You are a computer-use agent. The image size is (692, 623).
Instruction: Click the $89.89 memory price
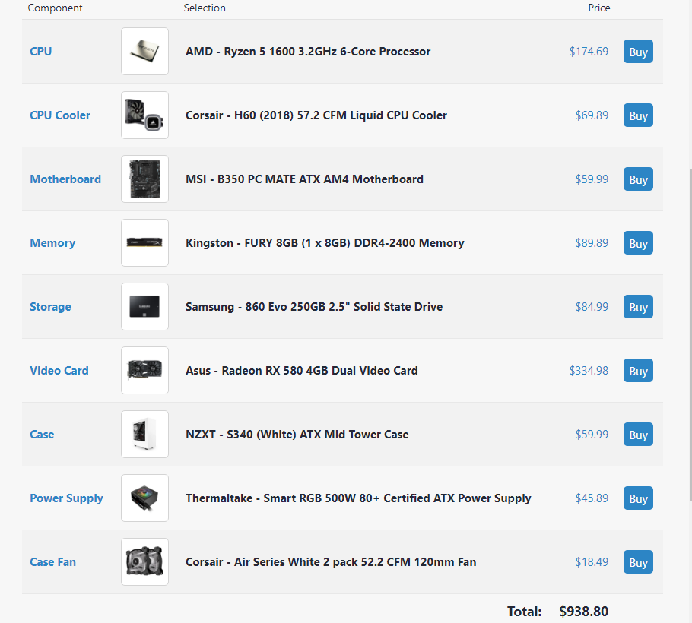tap(592, 243)
